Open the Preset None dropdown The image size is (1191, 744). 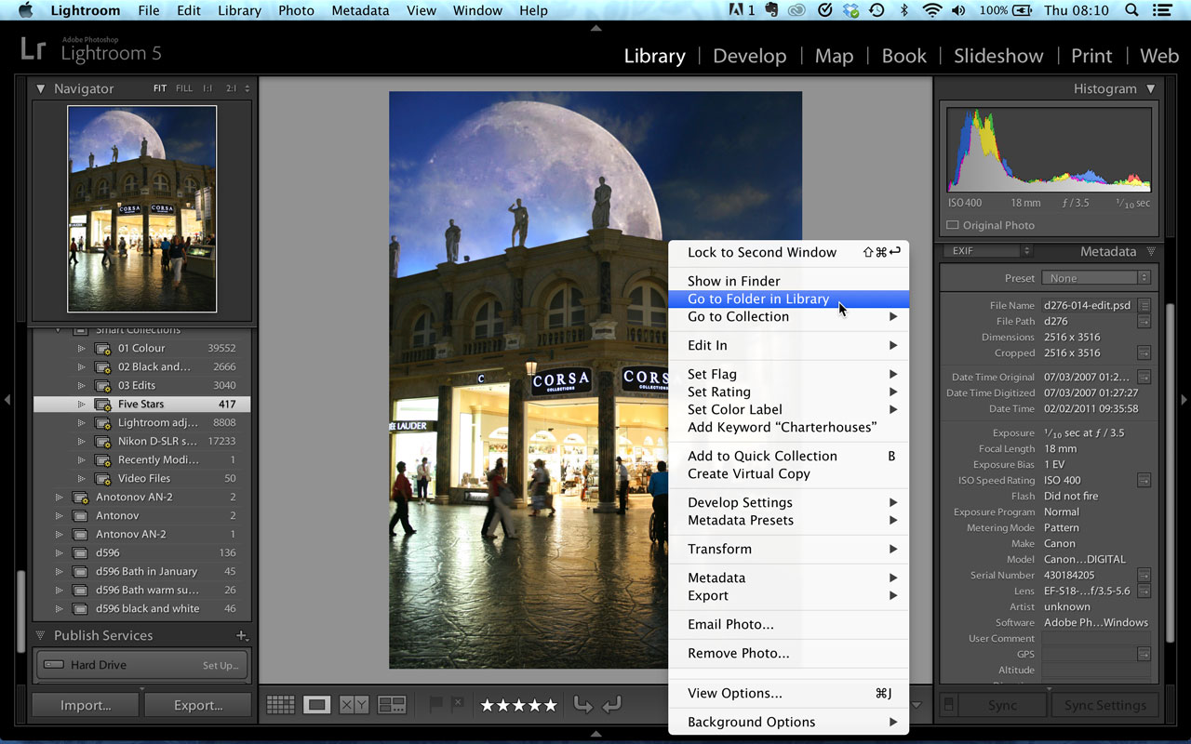[1096, 278]
